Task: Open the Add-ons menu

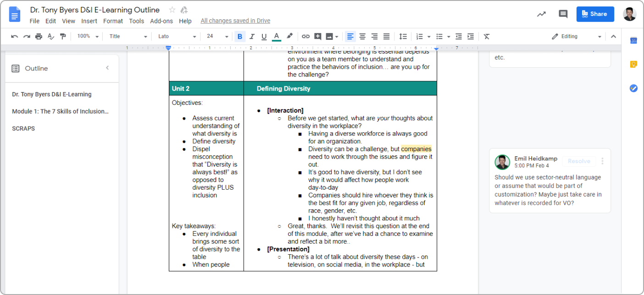Action: click(x=161, y=21)
